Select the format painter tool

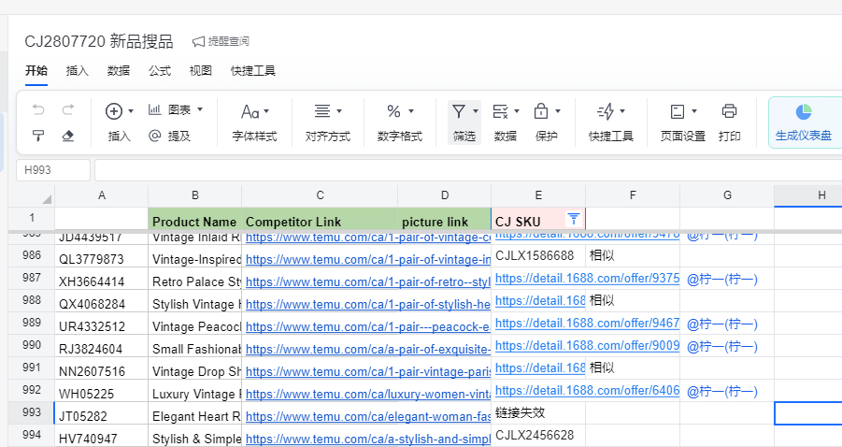(x=38, y=137)
